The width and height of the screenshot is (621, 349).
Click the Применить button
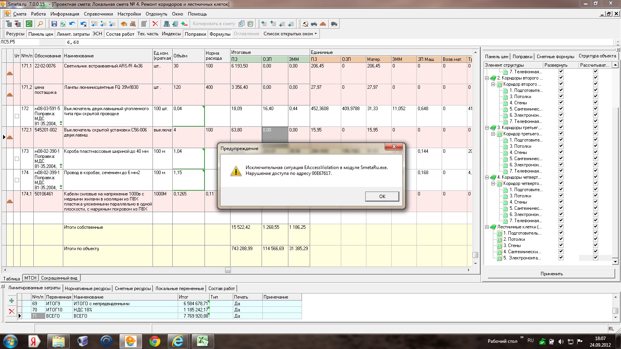pyautogui.click(x=552, y=274)
